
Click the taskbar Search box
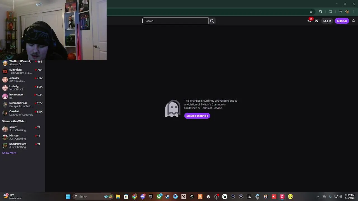point(93,197)
